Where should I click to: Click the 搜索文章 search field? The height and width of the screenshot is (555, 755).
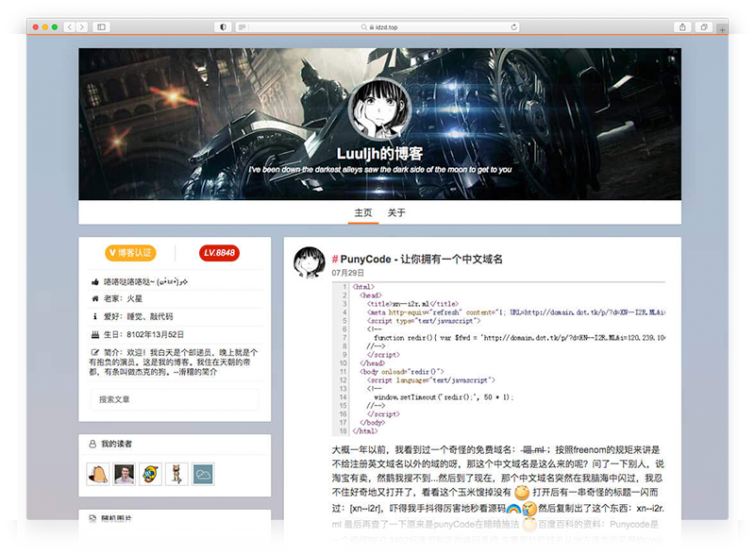pos(175,399)
